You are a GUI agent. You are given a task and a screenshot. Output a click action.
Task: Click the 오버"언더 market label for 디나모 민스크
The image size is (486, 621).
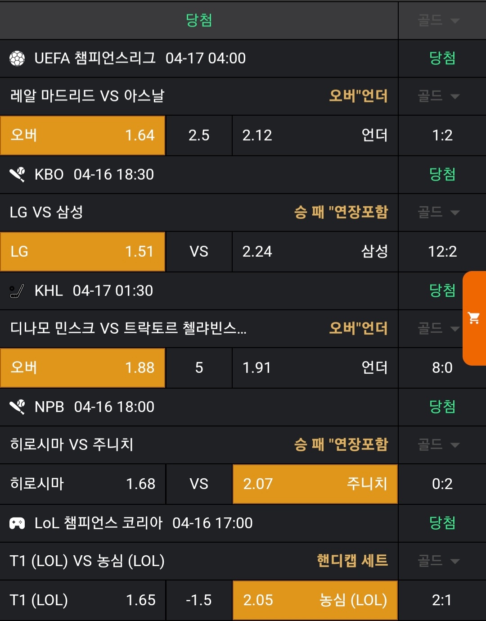pyautogui.click(x=358, y=328)
